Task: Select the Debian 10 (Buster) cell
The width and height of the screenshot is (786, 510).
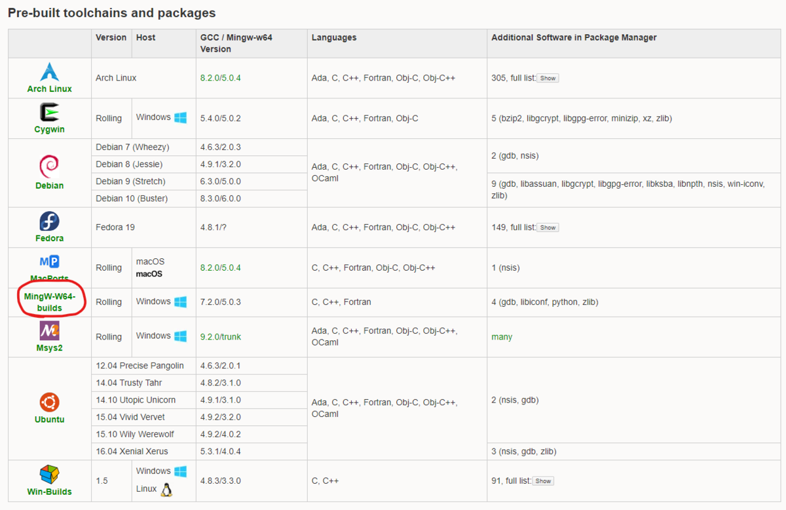Action: pyautogui.click(x=143, y=198)
